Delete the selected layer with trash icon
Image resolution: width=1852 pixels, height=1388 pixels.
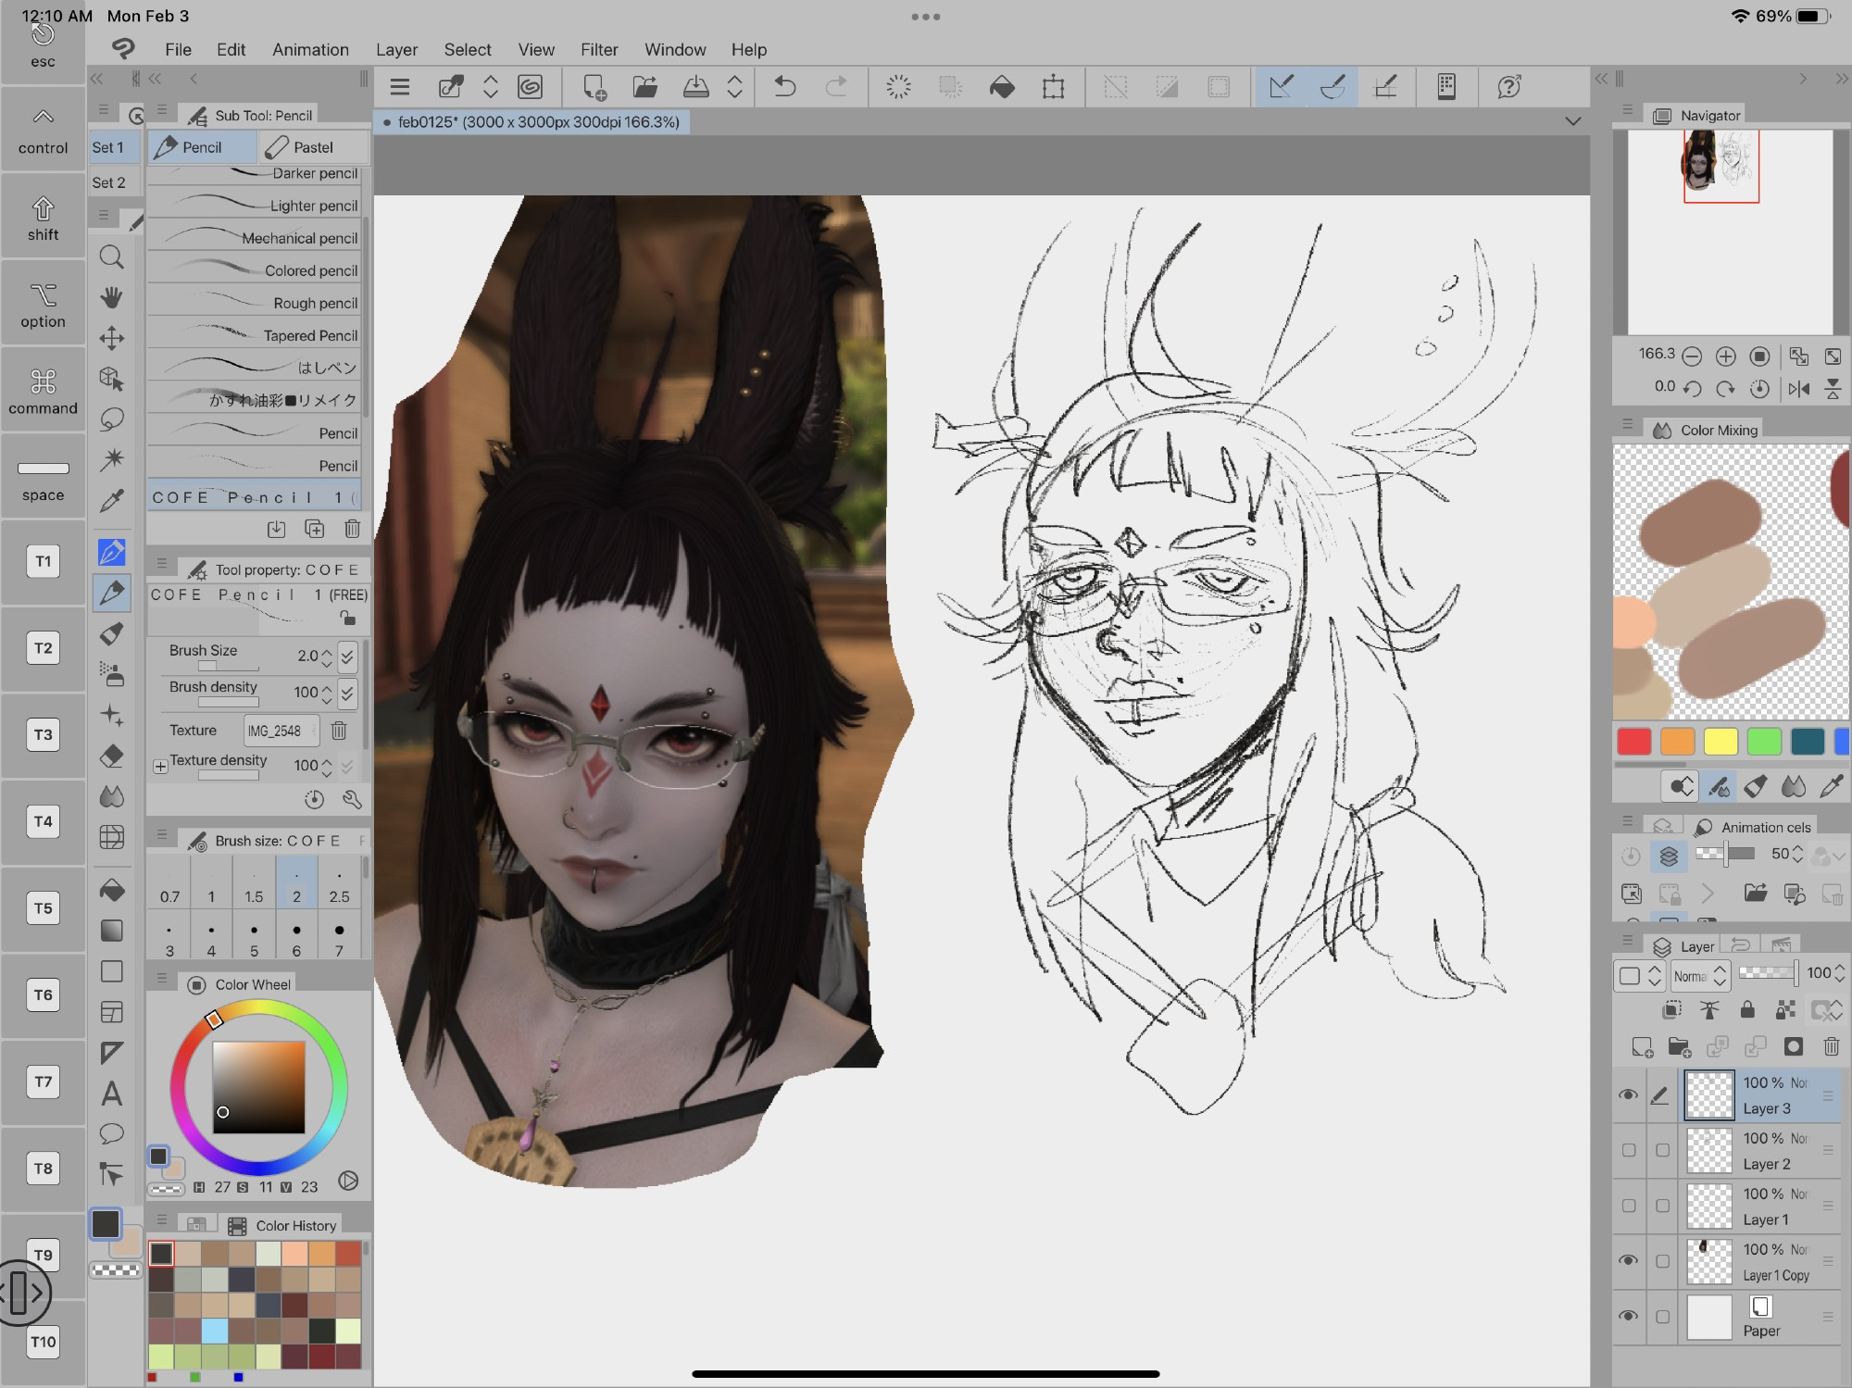[1831, 1046]
